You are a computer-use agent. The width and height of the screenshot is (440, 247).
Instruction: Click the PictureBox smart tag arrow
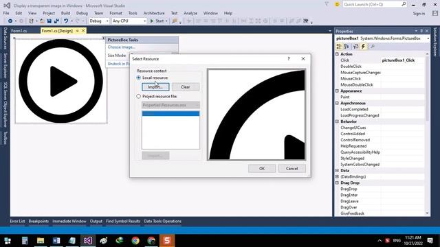pyautogui.click(x=103, y=38)
